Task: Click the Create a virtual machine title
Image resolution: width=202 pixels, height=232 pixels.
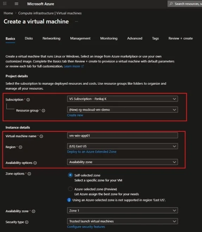Action: (36, 22)
